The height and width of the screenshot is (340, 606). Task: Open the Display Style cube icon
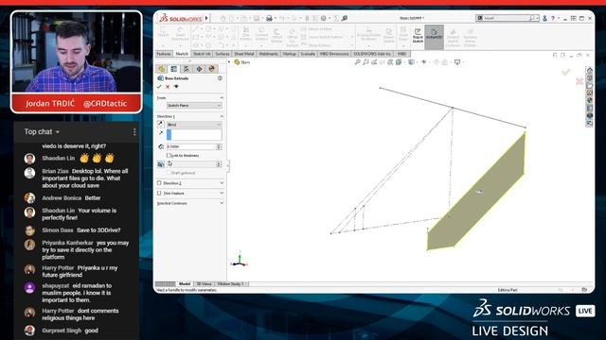coord(412,62)
